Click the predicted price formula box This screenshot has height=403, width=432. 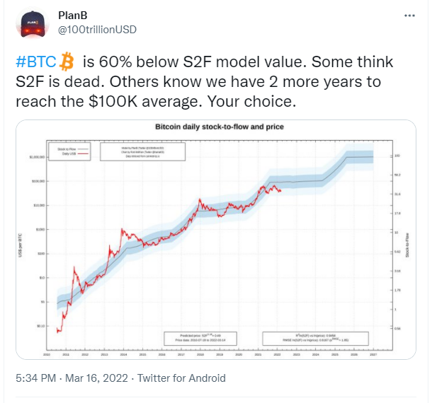200,339
